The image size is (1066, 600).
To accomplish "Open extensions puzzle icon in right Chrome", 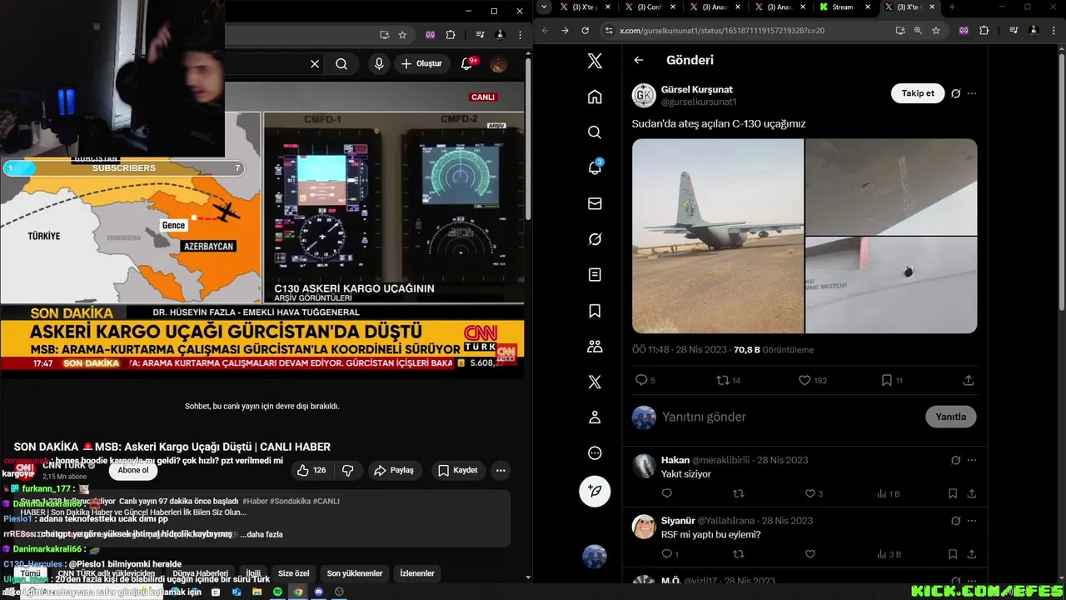I will (x=984, y=31).
